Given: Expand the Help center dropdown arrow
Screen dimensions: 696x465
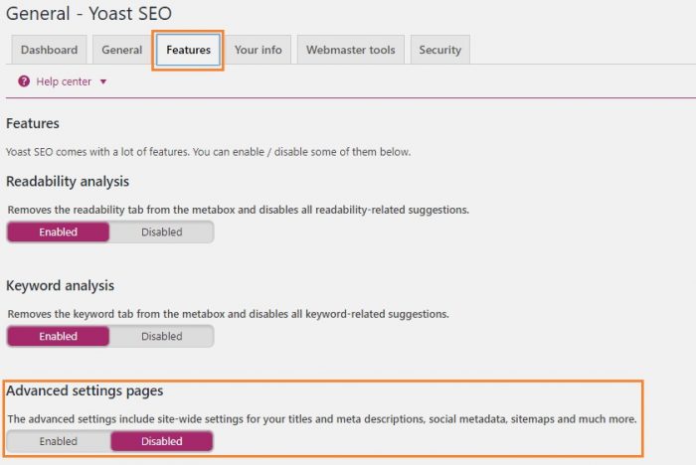Looking at the screenshot, I should (103, 81).
